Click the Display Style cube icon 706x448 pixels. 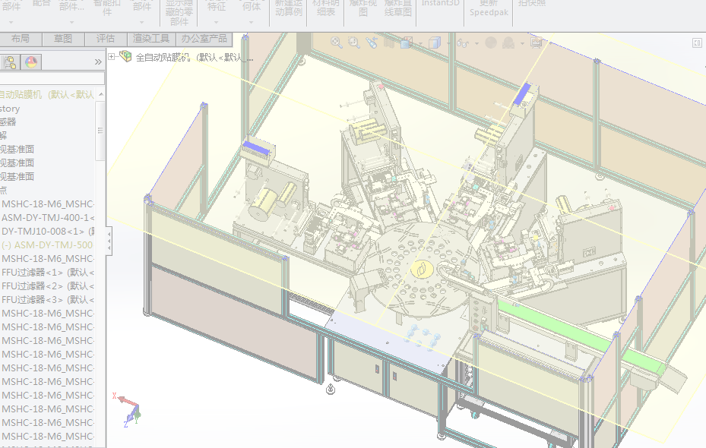point(435,43)
